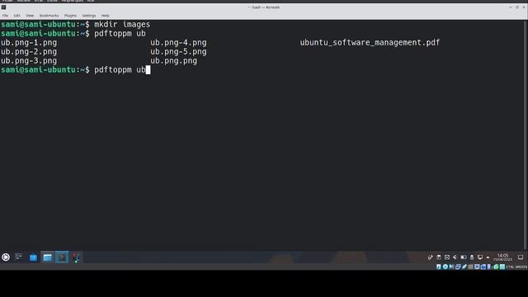This screenshot has height=297, width=528.
Task: Click the VM optical disc status icon
Action: coord(445,266)
